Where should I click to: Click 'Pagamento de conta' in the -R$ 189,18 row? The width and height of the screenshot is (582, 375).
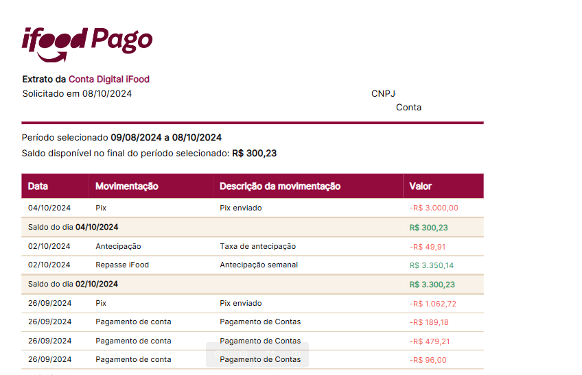(133, 322)
